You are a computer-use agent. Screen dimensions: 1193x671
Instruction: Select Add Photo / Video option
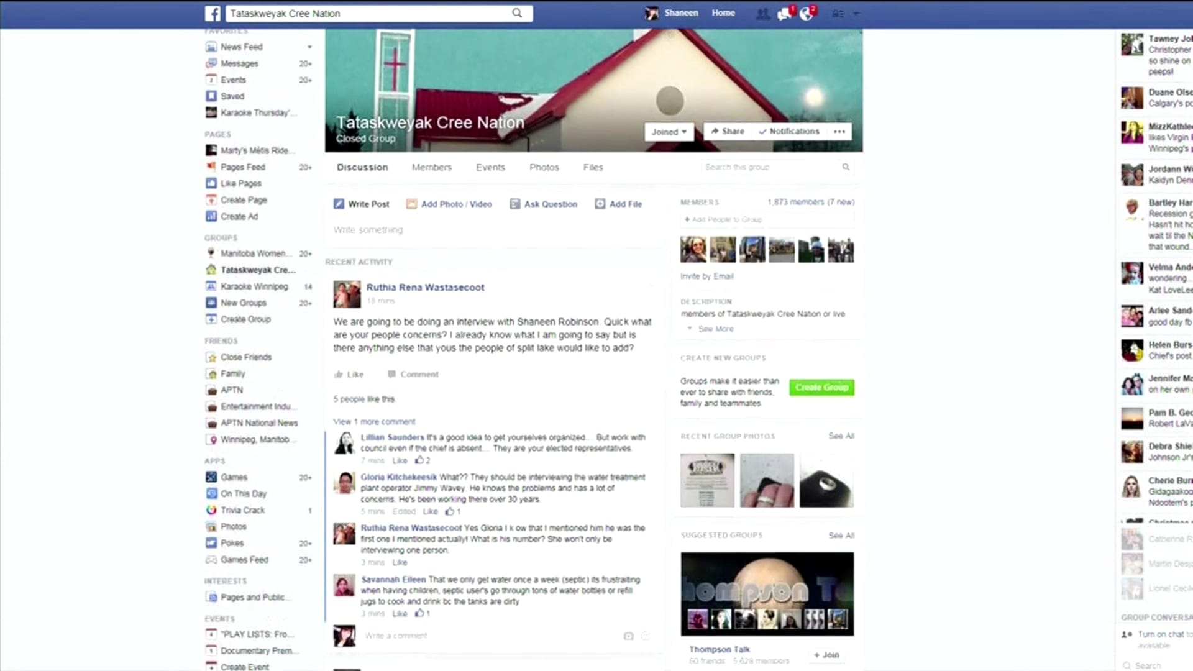[449, 204]
